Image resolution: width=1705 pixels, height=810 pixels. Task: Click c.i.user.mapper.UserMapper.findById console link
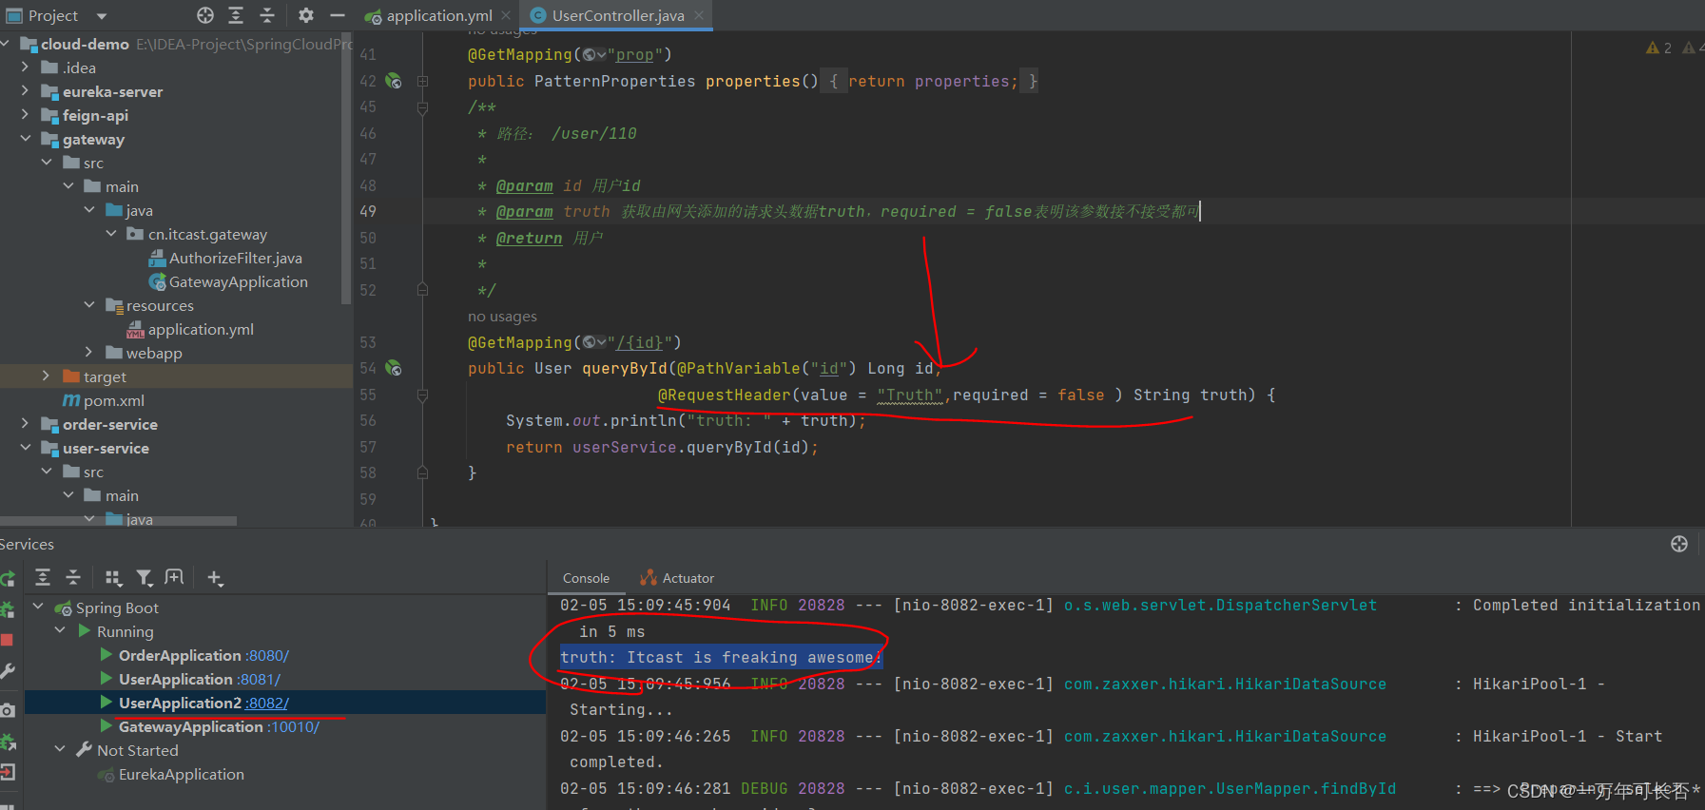click(1230, 789)
